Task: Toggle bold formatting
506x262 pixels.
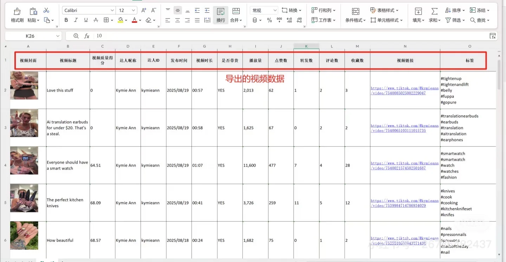Action: 66,20
